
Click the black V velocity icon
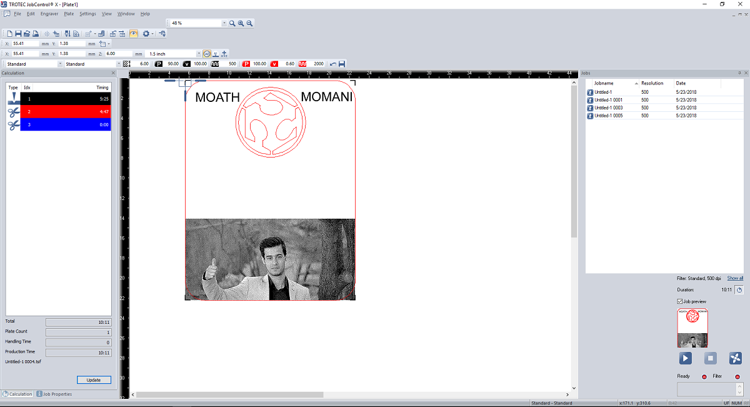[x=187, y=64]
